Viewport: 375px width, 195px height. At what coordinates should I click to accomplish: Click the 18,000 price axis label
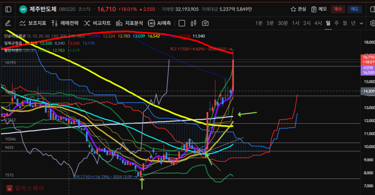tap(369, 42)
